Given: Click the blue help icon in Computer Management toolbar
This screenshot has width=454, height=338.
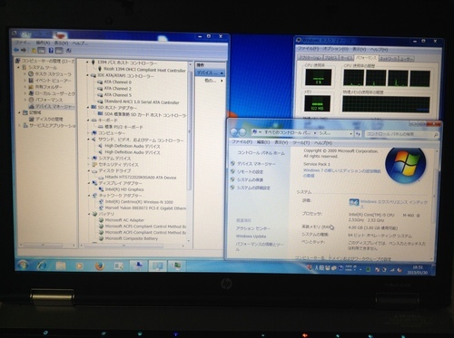Looking at the screenshot, I should pos(51,51).
